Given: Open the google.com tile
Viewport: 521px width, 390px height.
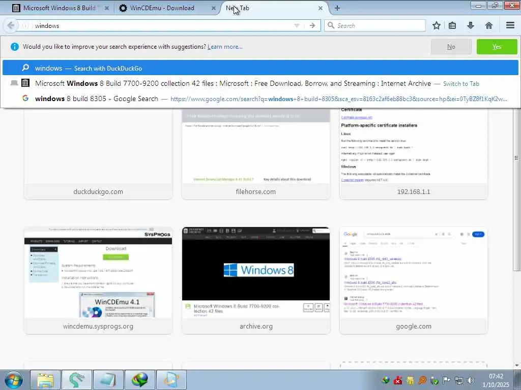Looking at the screenshot, I should (413, 280).
